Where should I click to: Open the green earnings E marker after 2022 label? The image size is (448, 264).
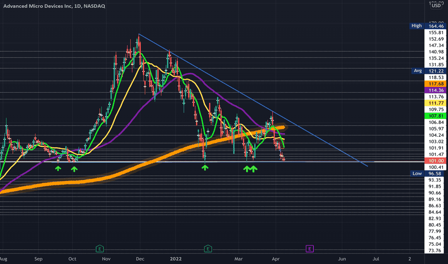[x=208, y=249]
